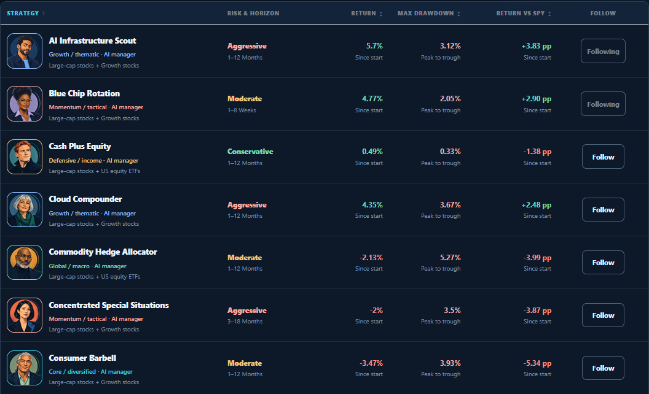Viewport: 649px width, 394px height.
Task: Follow the Commodity Hedge Allocator strategy
Action: 603,263
